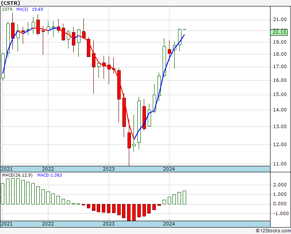Click the 14.00 price axis label

point(279,110)
